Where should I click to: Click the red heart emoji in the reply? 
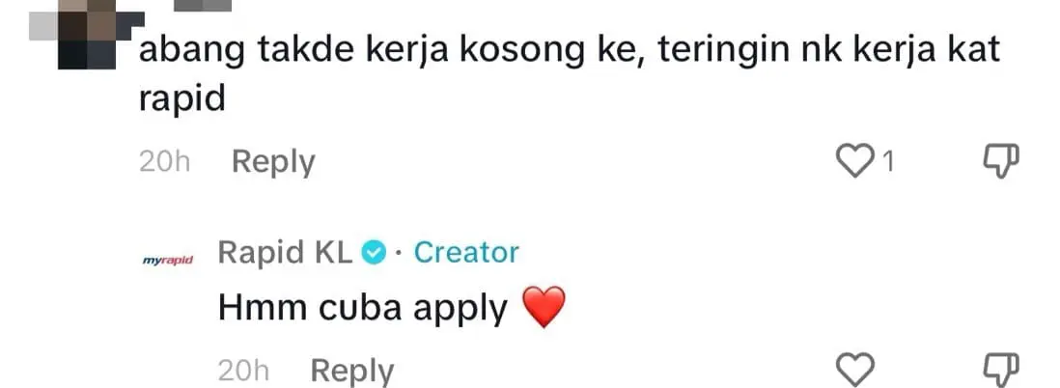pos(542,309)
